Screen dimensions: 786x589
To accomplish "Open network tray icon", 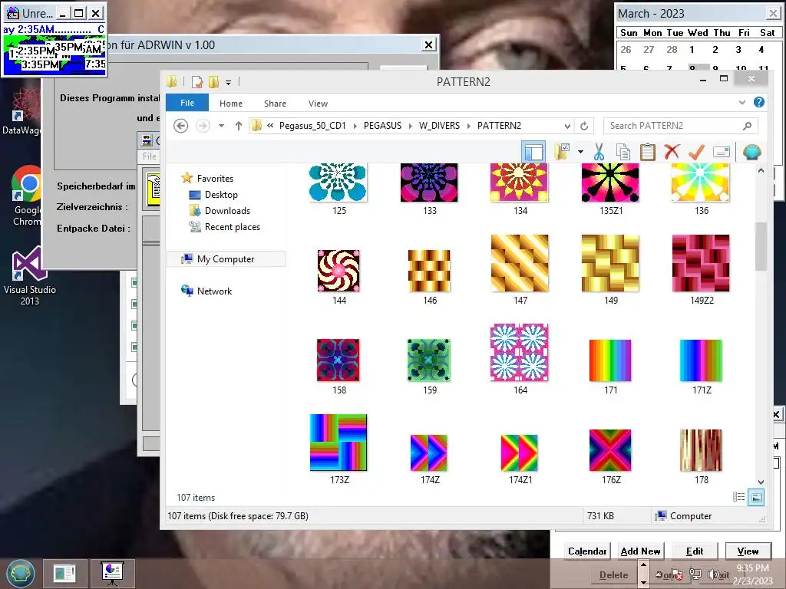I will click(695, 574).
